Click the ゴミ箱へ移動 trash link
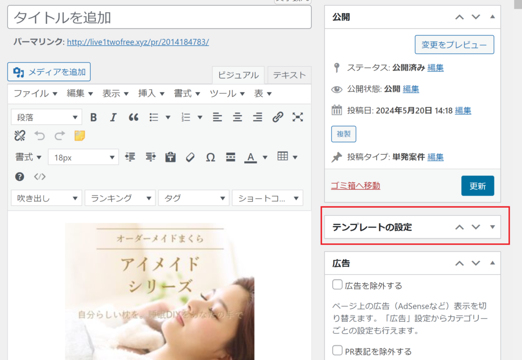The image size is (522, 360). [x=355, y=185]
